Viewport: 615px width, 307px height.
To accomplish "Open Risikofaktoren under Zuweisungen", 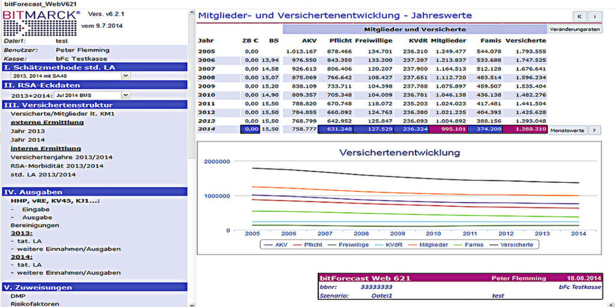I will (x=35, y=304).
